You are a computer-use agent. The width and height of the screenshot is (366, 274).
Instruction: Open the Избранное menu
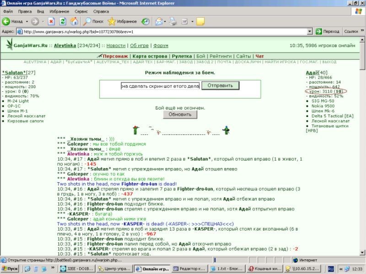[x=59, y=11]
